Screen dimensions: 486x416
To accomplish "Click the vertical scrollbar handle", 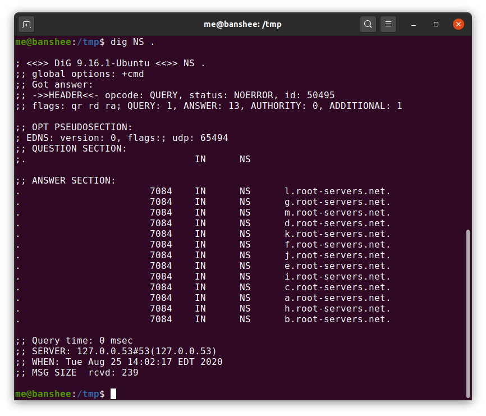I will 467,314.
